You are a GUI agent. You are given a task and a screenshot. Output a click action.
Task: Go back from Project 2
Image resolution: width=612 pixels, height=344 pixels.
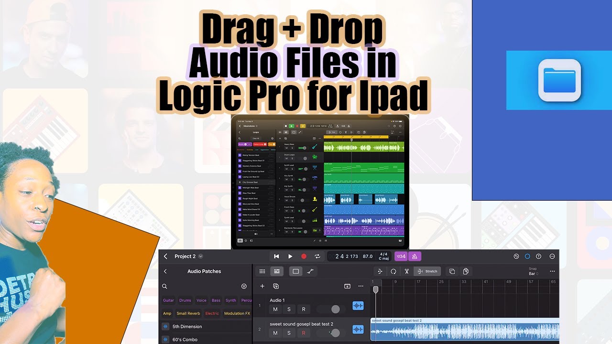point(166,257)
